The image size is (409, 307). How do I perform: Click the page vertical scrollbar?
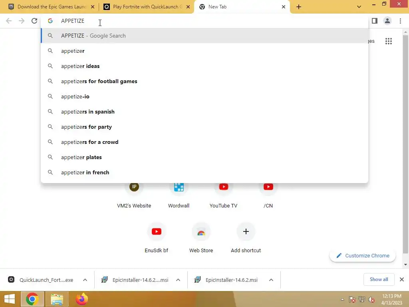[x=405, y=144]
